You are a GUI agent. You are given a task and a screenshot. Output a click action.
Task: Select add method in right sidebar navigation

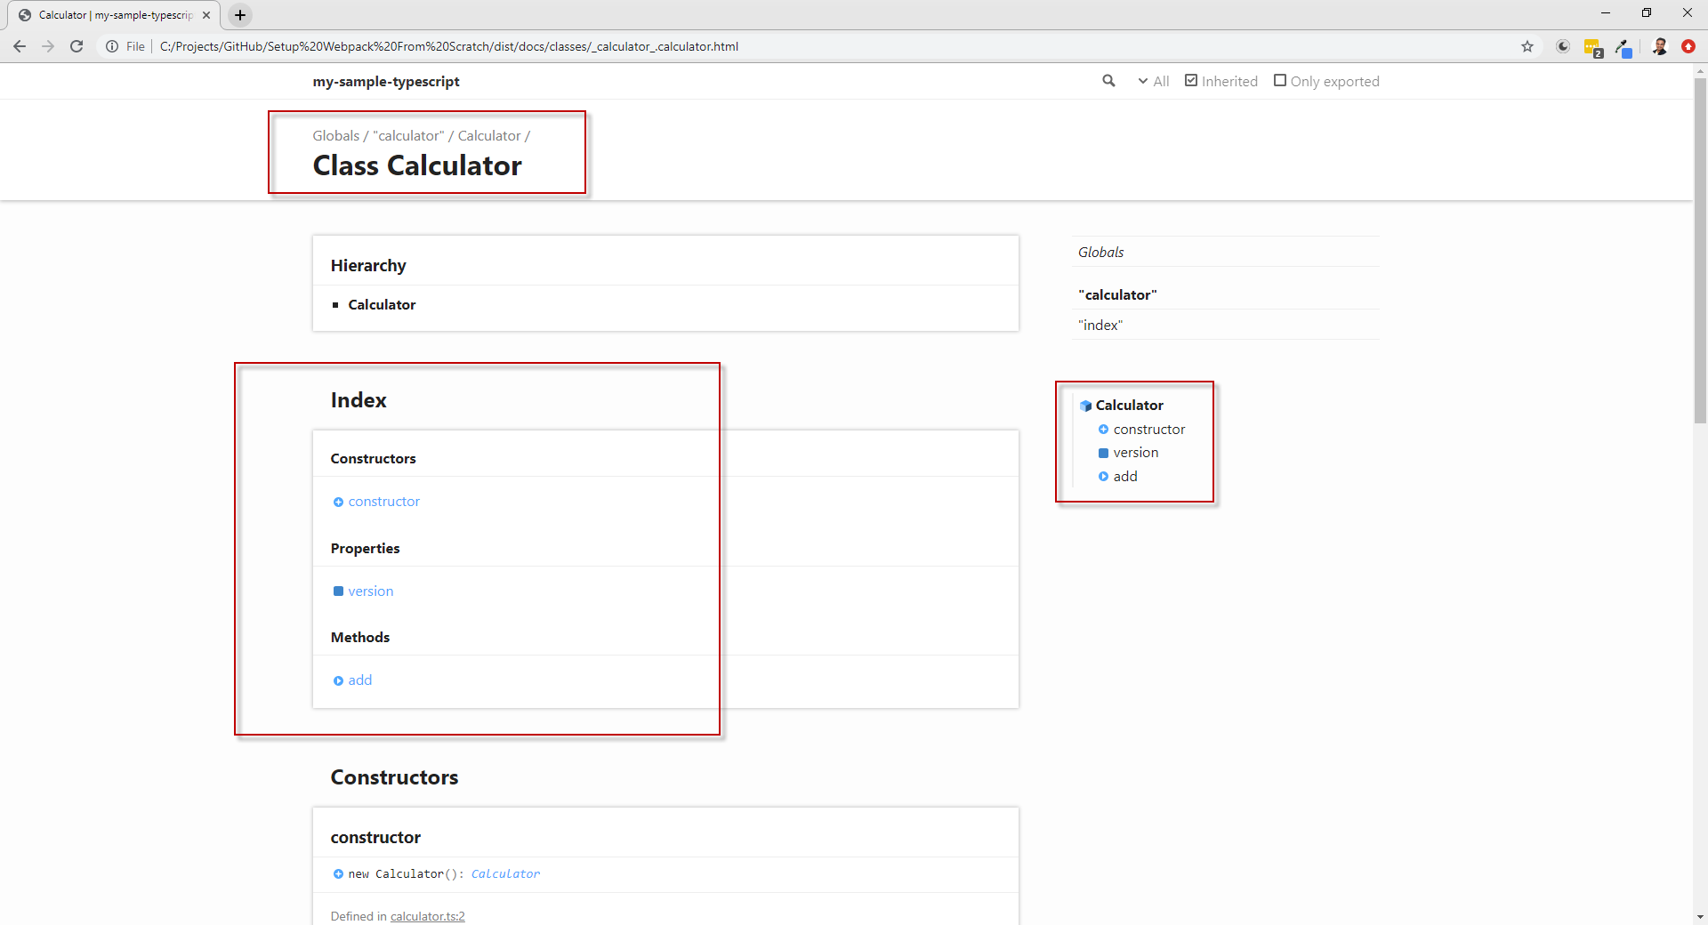coord(1124,477)
